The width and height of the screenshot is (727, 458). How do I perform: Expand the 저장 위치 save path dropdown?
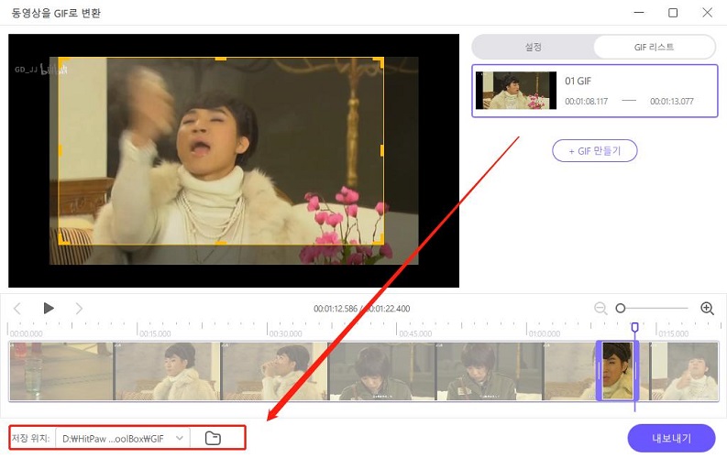pos(180,438)
